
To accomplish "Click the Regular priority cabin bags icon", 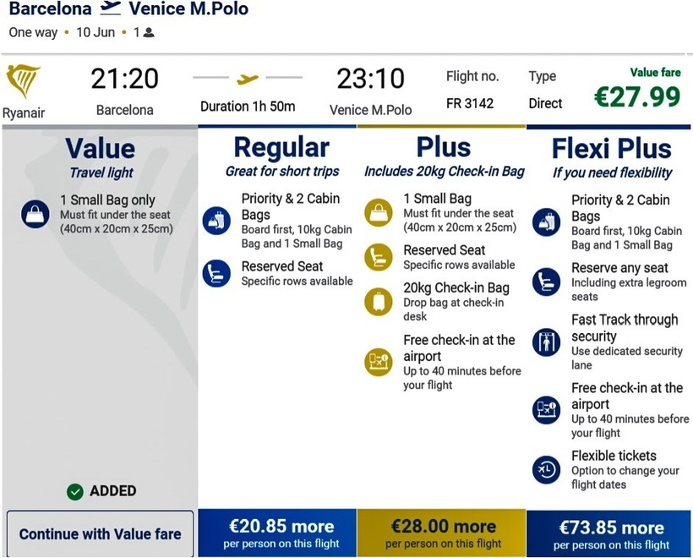I will tap(216, 222).
